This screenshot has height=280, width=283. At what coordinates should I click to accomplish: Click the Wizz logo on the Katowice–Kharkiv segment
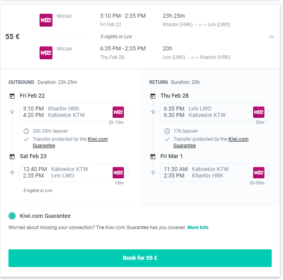point(259,173)
